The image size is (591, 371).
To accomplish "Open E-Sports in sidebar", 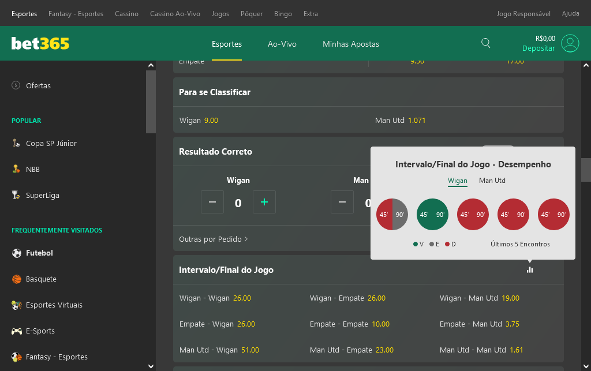I will pos(40,331).
